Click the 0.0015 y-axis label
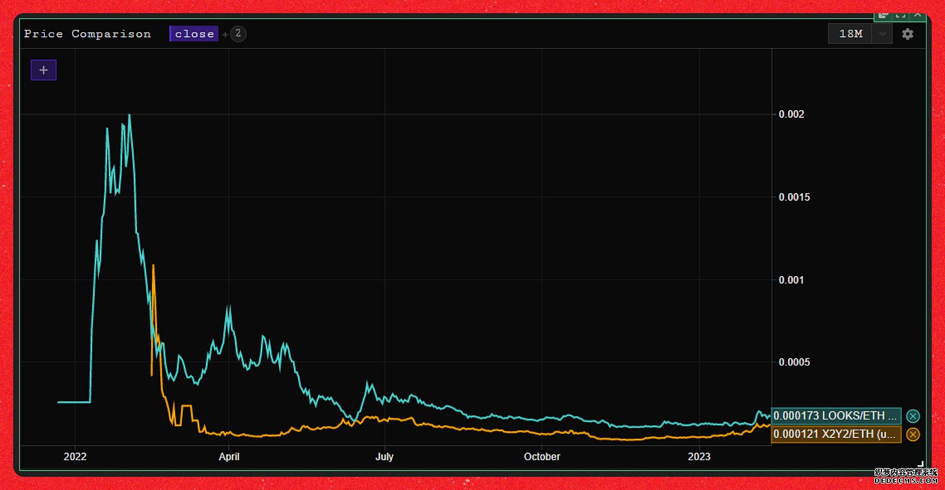Viewport: 945px width, 490px height. 794,197
